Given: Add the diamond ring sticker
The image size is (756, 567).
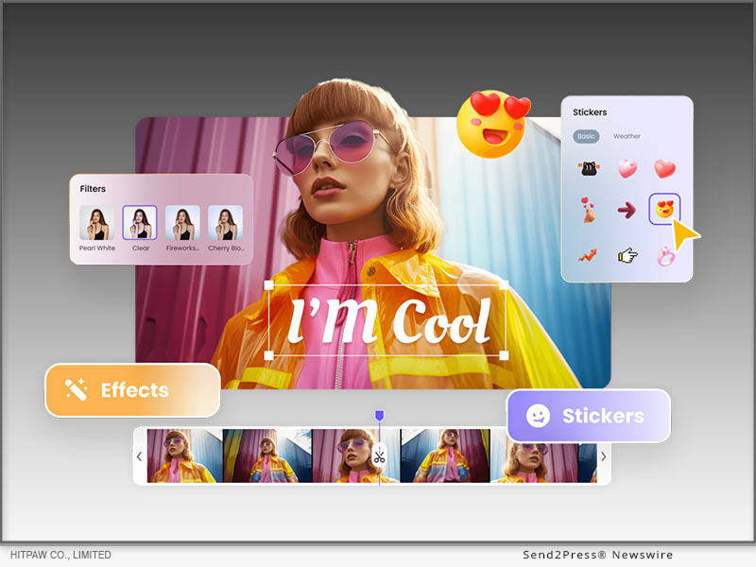Looking at the screenshot, I should pos(664,253).
